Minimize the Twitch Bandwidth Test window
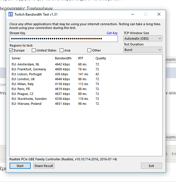Viewport: 176px width, 189px height. point(133,14)
